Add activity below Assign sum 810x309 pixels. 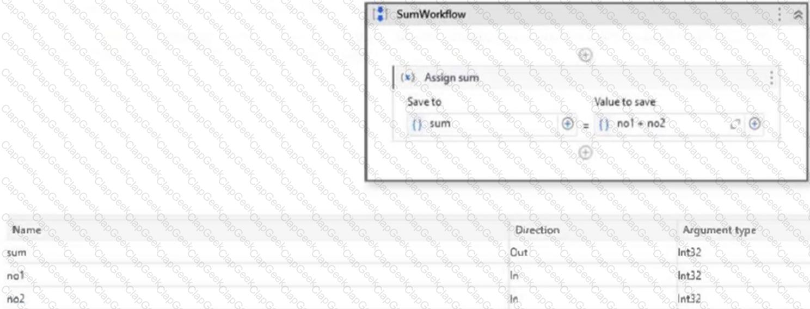pos(585,152)
